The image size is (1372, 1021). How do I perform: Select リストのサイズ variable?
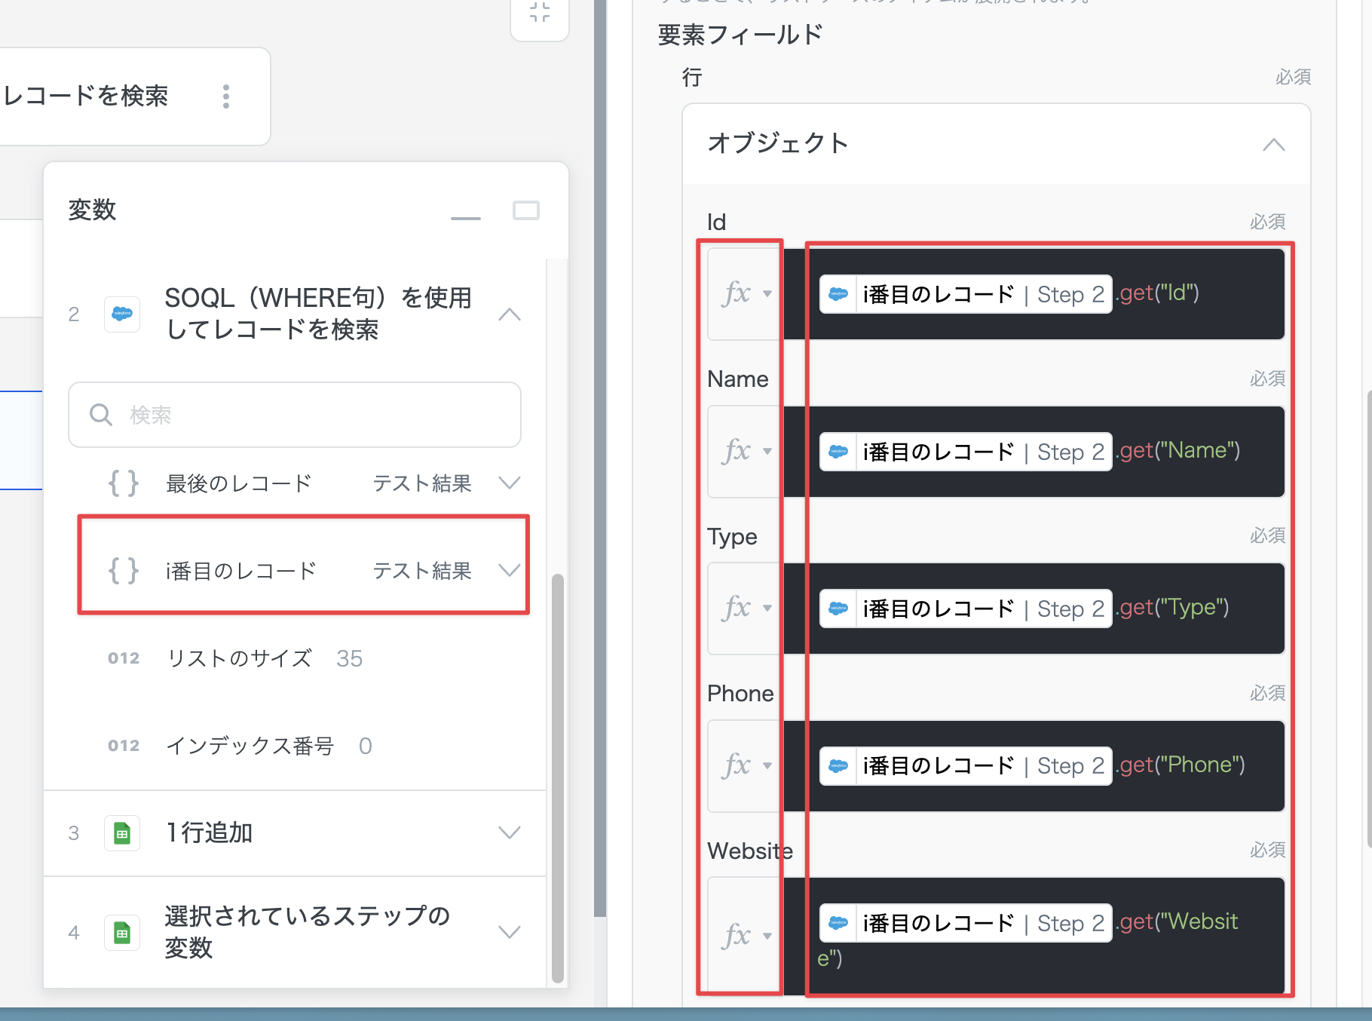(239, 658)
